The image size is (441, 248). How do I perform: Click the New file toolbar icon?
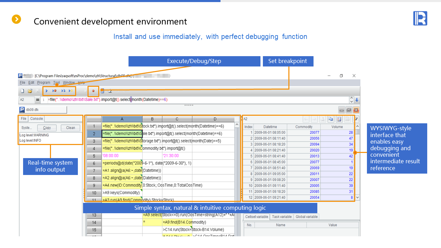coord(22,91)
